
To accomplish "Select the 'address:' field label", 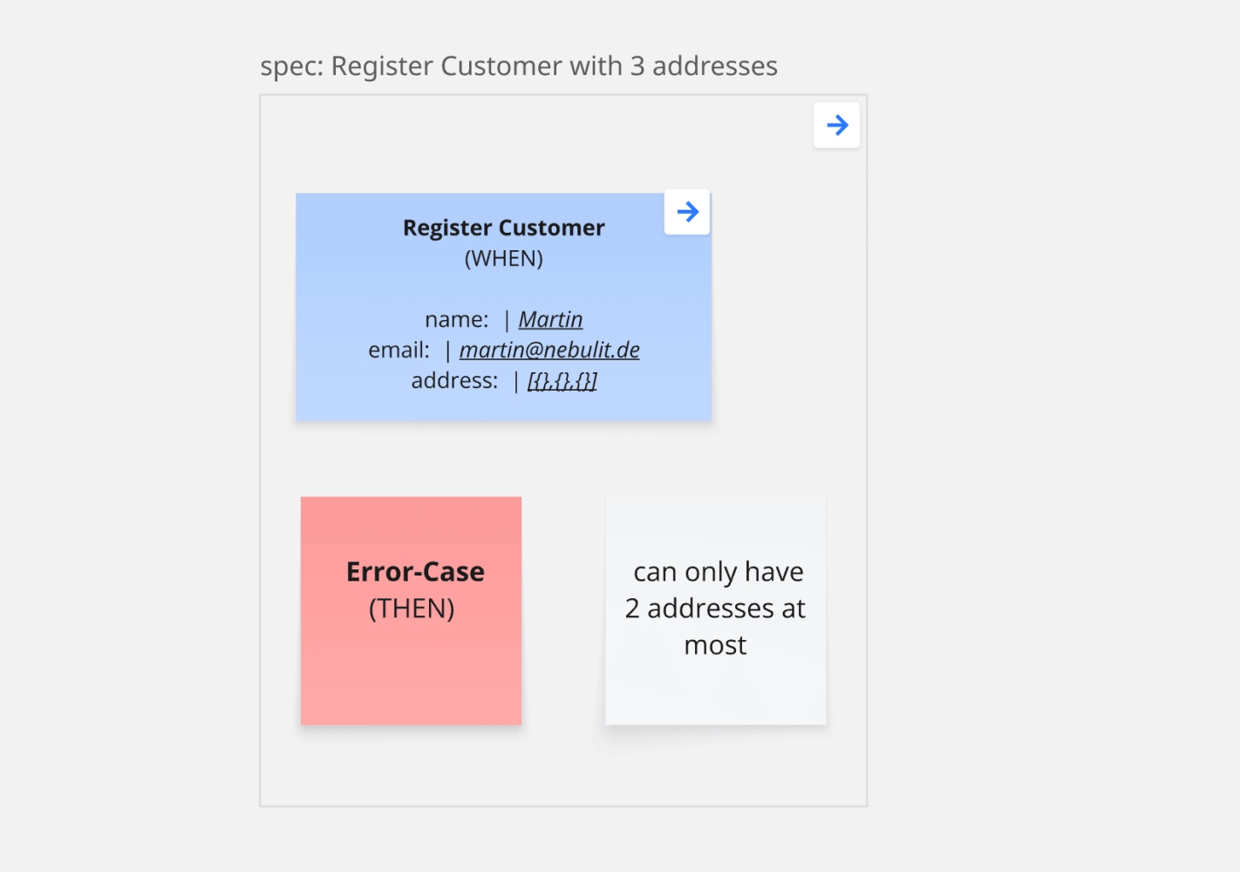I will 454,380.
